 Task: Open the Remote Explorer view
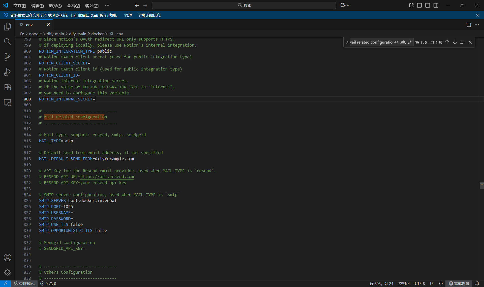8,102
